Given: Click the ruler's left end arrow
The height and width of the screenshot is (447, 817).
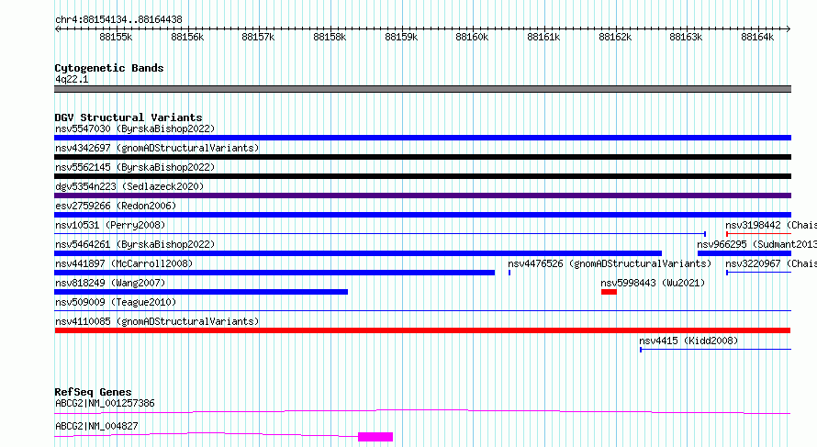Looking at the screenshot, I should [57, 28].
